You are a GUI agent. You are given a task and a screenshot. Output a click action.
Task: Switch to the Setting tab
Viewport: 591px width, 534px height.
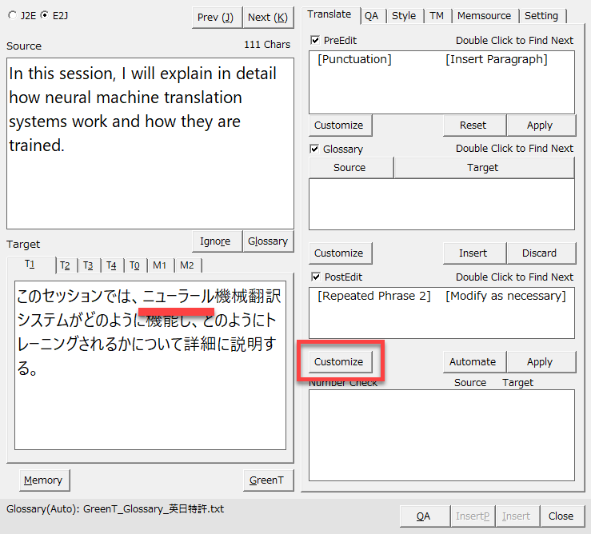click(541, 15)
